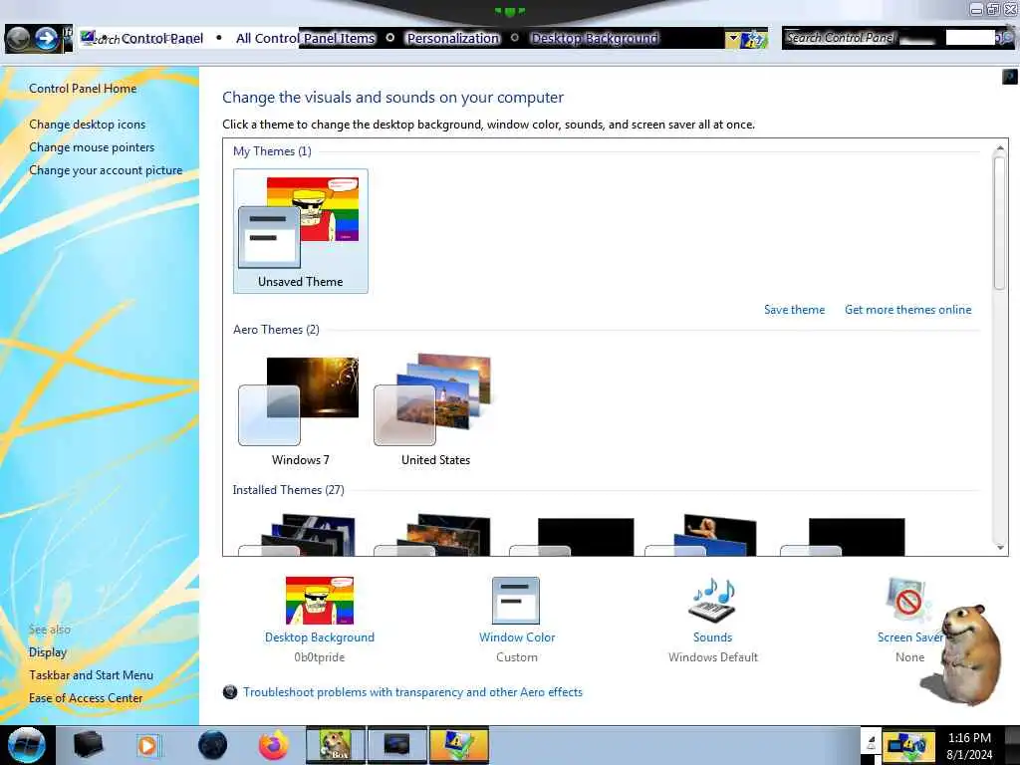Click the Desktop Background text link
1020x765 pixels.
[x=320, y=637]
